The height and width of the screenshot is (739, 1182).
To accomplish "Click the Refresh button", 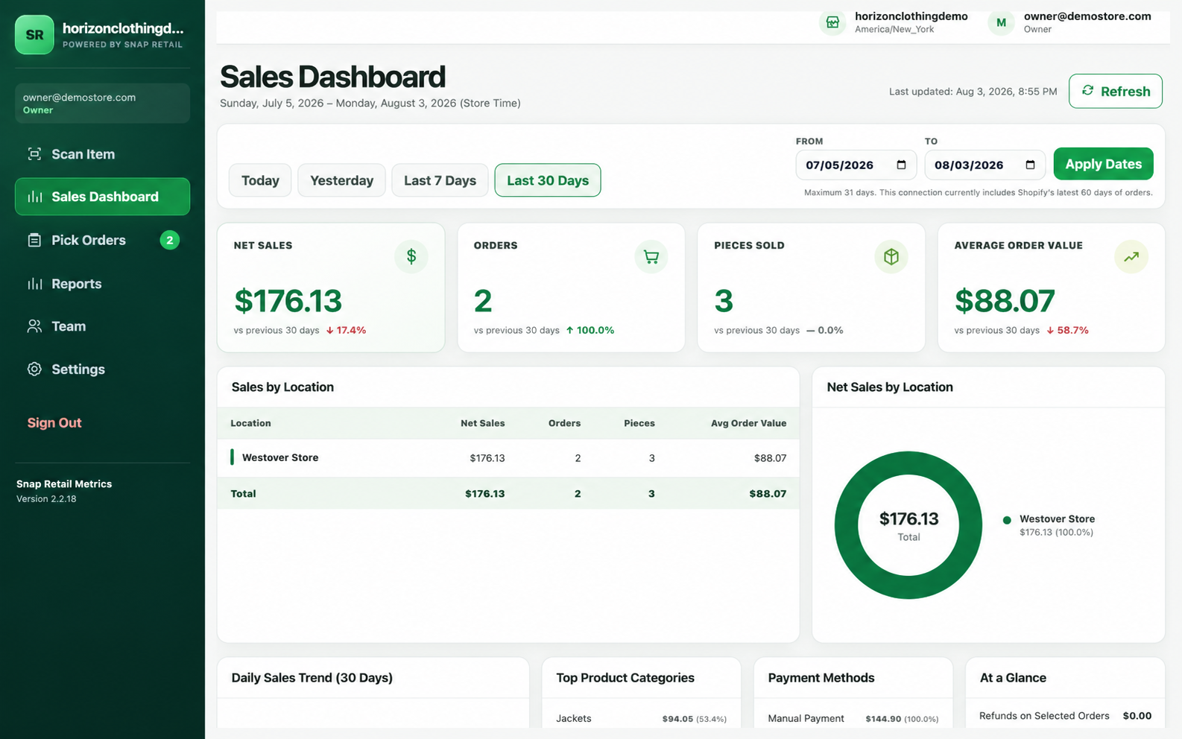I will pos(1116,91).
